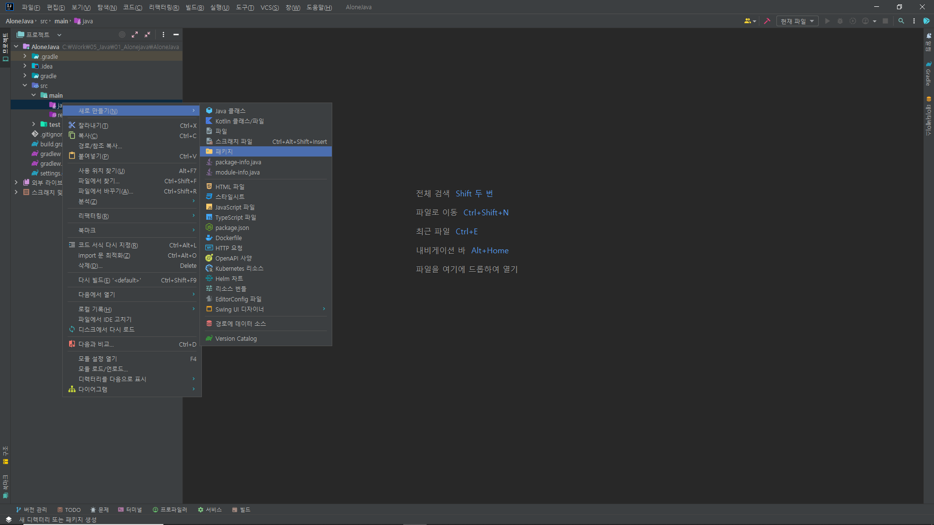The height and width of the screenshot is (525, 934).
Task: Open the current file run configuration dropdown
Action: [797, 21]
